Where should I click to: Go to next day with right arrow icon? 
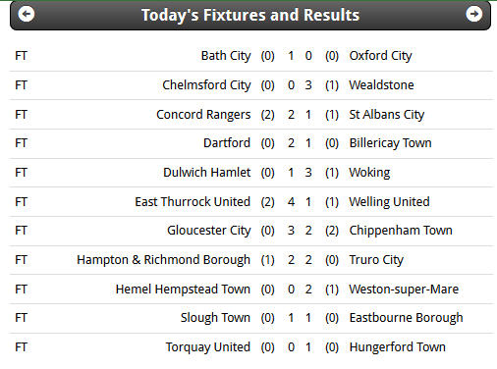point(473,14)
